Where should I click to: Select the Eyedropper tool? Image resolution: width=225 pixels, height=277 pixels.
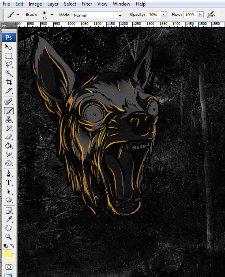tap(8, 219)
